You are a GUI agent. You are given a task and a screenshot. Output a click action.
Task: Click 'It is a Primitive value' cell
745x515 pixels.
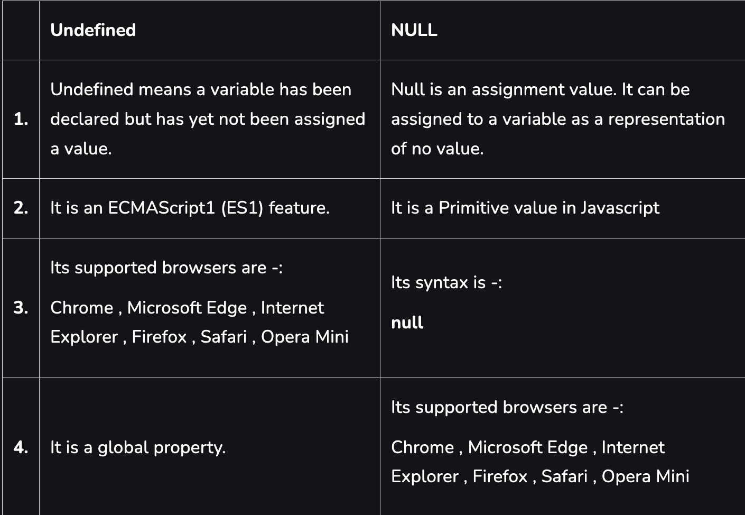(x=562, y=208)
